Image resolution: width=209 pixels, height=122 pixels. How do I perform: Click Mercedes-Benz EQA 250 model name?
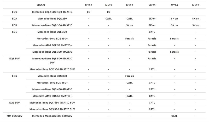coord(52,19)
